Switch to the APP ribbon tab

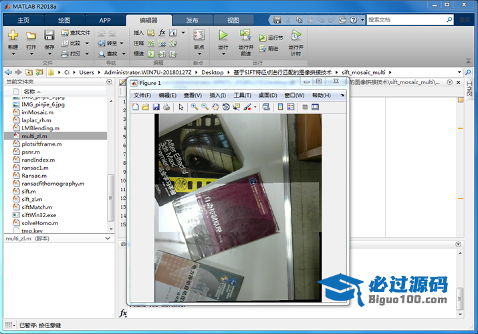(x=105, y=21)
